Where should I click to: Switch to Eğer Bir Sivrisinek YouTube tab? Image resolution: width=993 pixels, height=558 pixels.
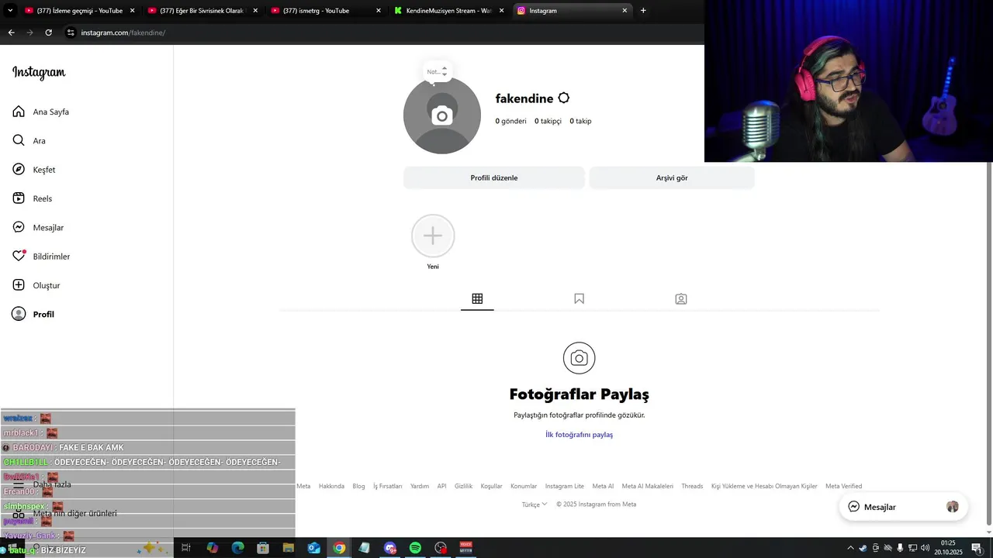[202, 11]
